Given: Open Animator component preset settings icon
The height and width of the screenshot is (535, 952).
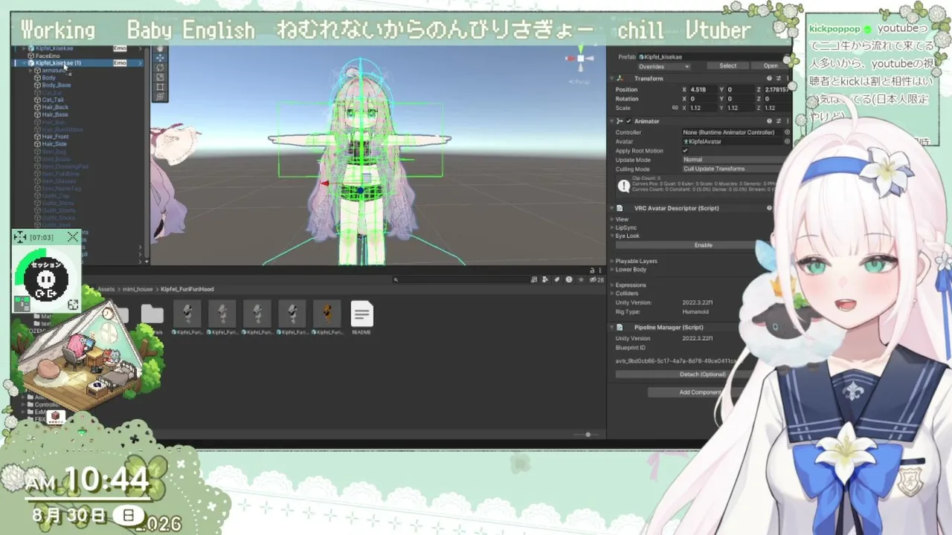Looking at the screenshot, I should point(779,121).
